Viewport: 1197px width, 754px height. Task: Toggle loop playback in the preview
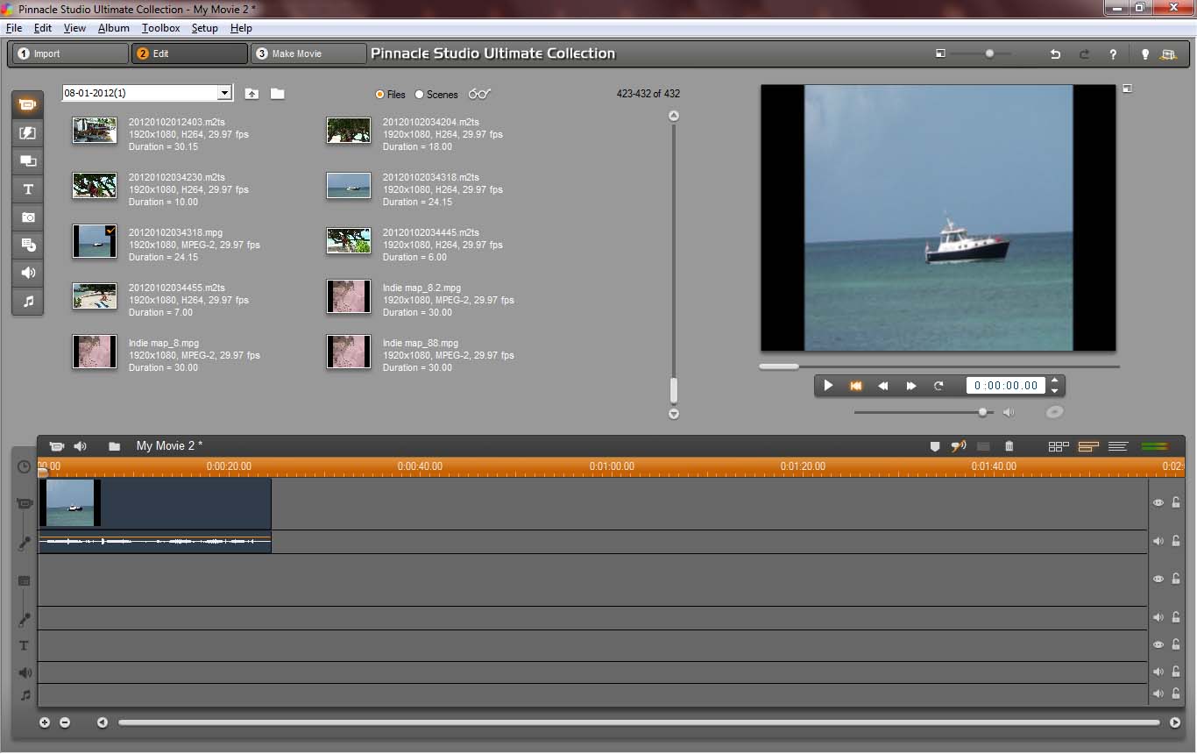point(938,386)
